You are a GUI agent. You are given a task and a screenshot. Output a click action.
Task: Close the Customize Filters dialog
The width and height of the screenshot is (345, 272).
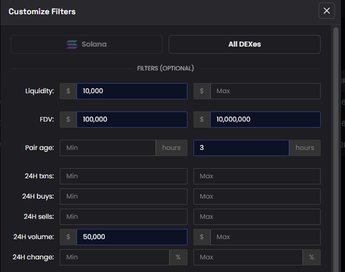pyautogui.click(x=327, y=11)
